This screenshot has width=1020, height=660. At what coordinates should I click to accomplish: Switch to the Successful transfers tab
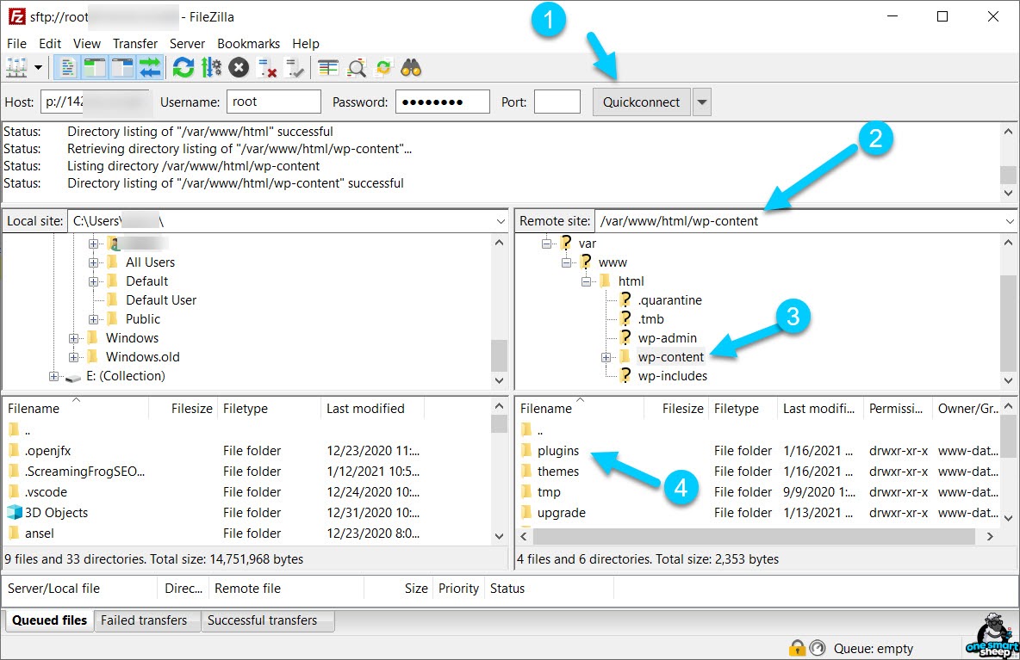tap(262, 620)
